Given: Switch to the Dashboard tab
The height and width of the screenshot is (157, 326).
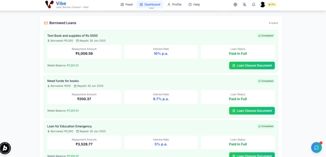Looking at the screenshot, I should (150, 4).
